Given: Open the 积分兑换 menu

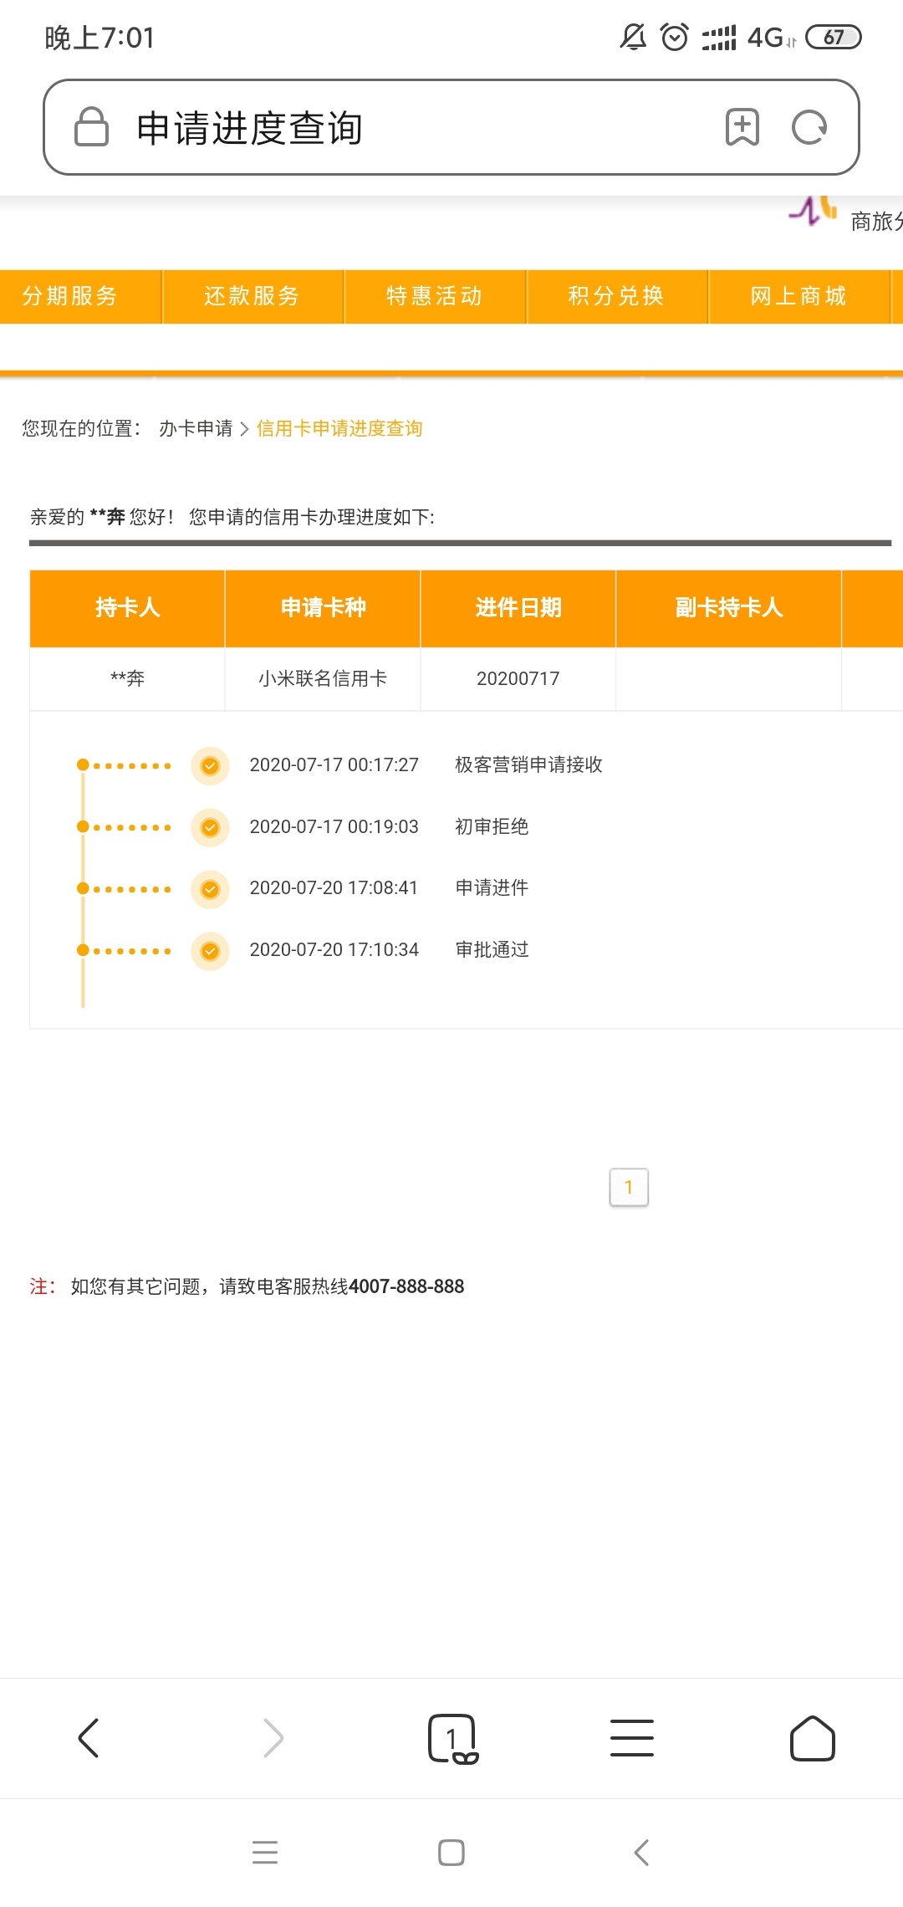Looking at the screenshot, I should click(617, 296).
